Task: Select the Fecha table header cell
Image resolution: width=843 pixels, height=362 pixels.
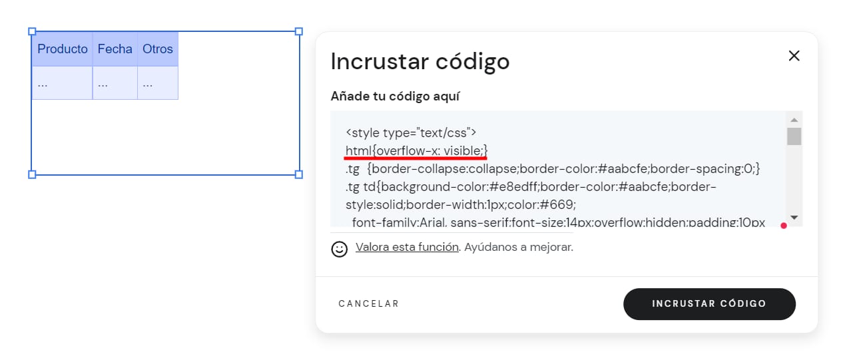Action: pyautogui.click(x=115, y=49)
